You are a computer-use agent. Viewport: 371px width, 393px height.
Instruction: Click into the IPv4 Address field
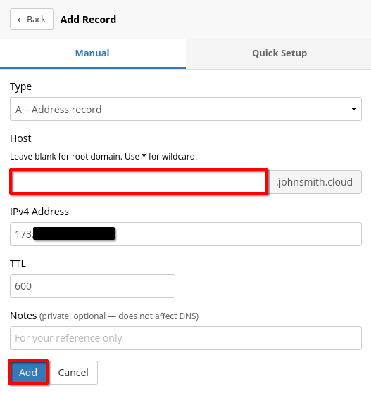(x=186, y=234)
